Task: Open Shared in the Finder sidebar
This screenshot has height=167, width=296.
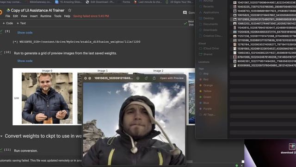Action: pos(208,54)
